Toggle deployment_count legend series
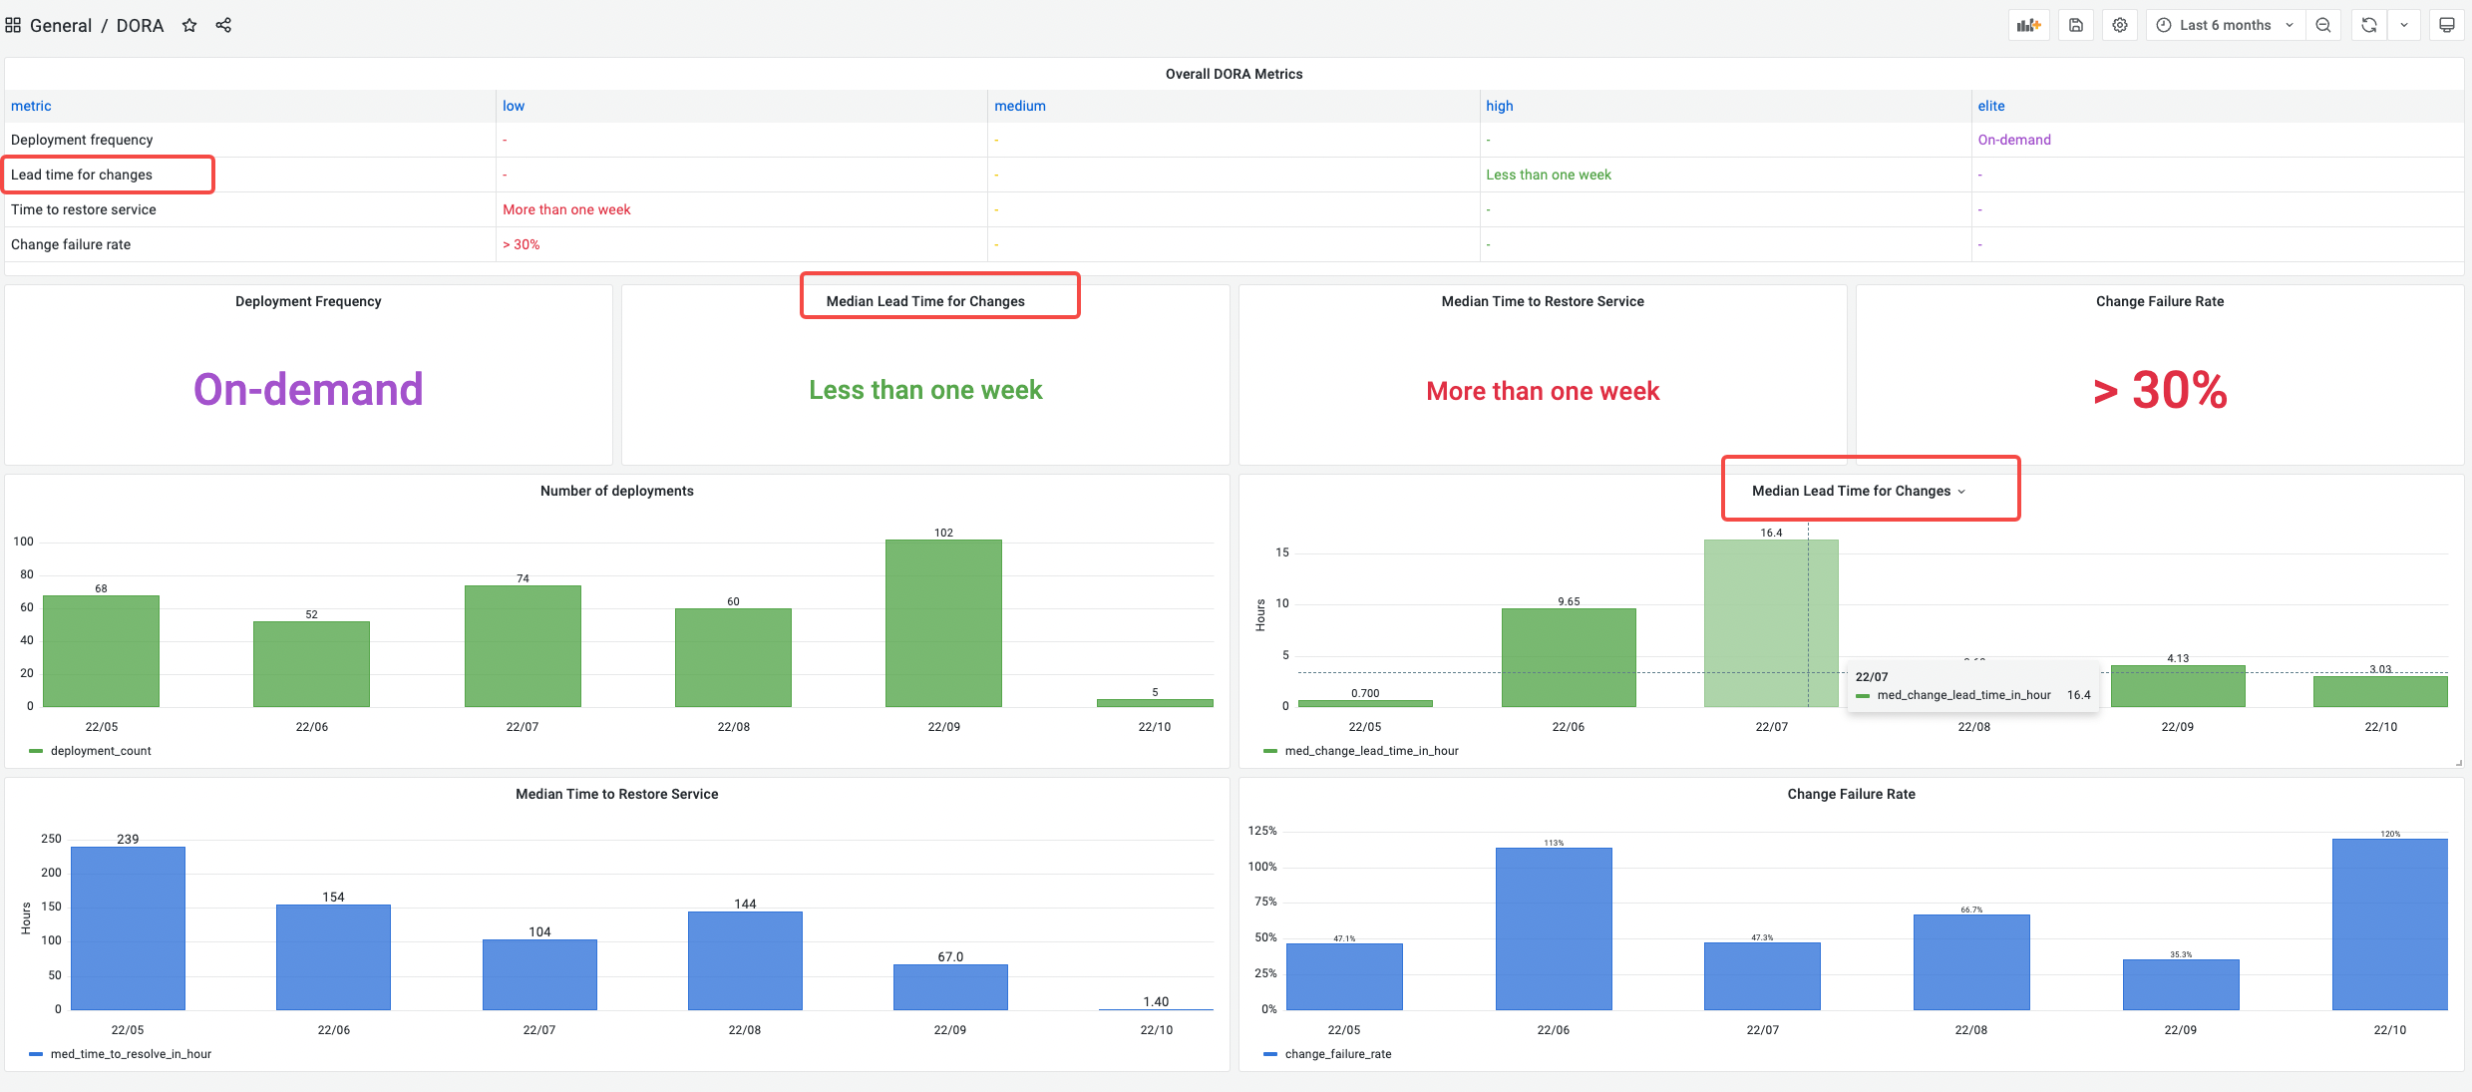Viewport: 2472px width, 1092px height. [x=101, y=751]
